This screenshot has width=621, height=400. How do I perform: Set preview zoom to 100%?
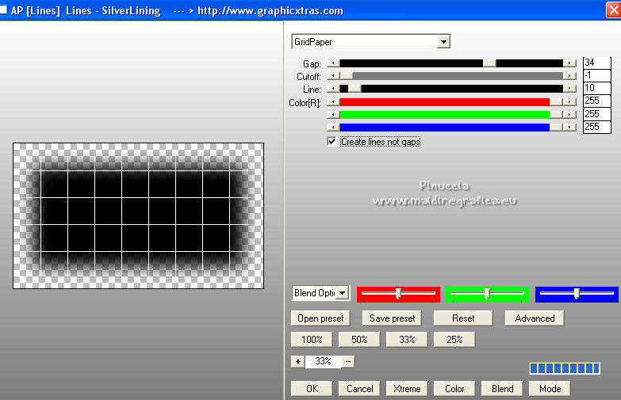tap(312, 340)
